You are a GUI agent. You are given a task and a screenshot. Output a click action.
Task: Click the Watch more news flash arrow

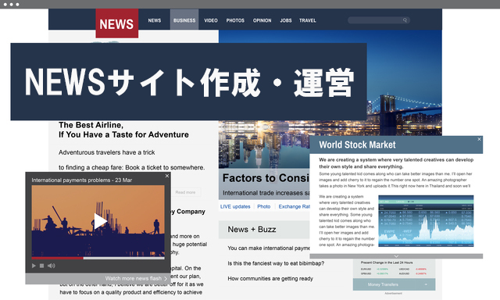(x=166, y=278)
